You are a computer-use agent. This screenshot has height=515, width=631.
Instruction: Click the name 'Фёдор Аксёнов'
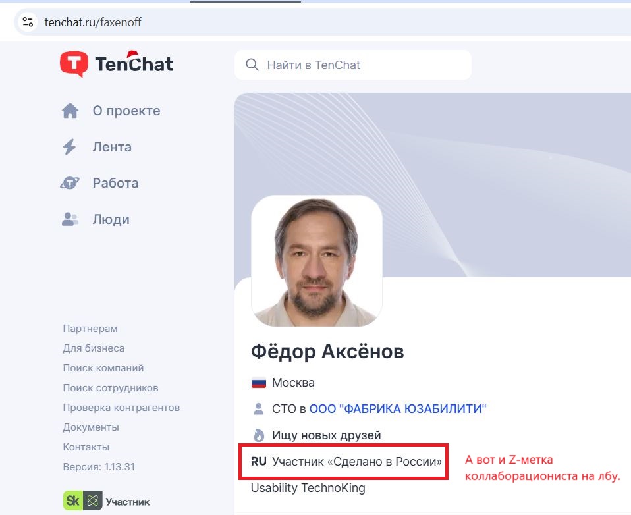[327, 351]
